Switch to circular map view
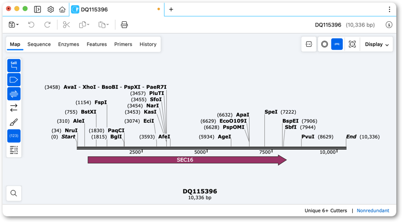The height and width of the screenshot is (222, 402). 325,45
